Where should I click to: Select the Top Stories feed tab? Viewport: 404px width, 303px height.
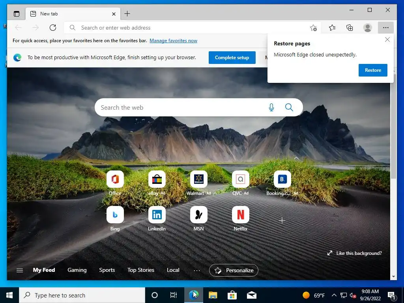[x=141, y=270]
